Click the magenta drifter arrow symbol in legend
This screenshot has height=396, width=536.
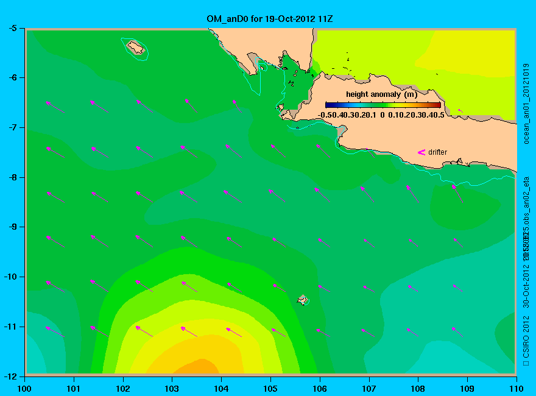pyautogui.click(x=421, y=152)
